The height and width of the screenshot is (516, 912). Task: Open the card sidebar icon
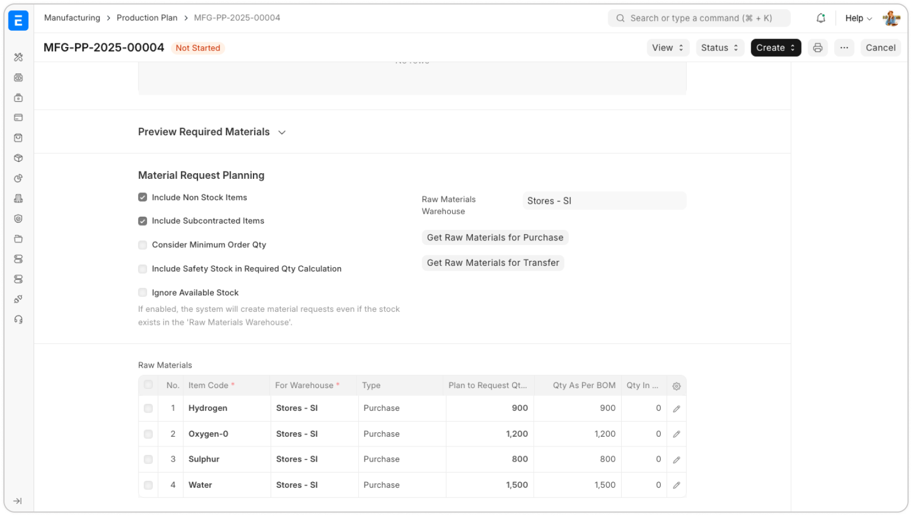[18, 118]
